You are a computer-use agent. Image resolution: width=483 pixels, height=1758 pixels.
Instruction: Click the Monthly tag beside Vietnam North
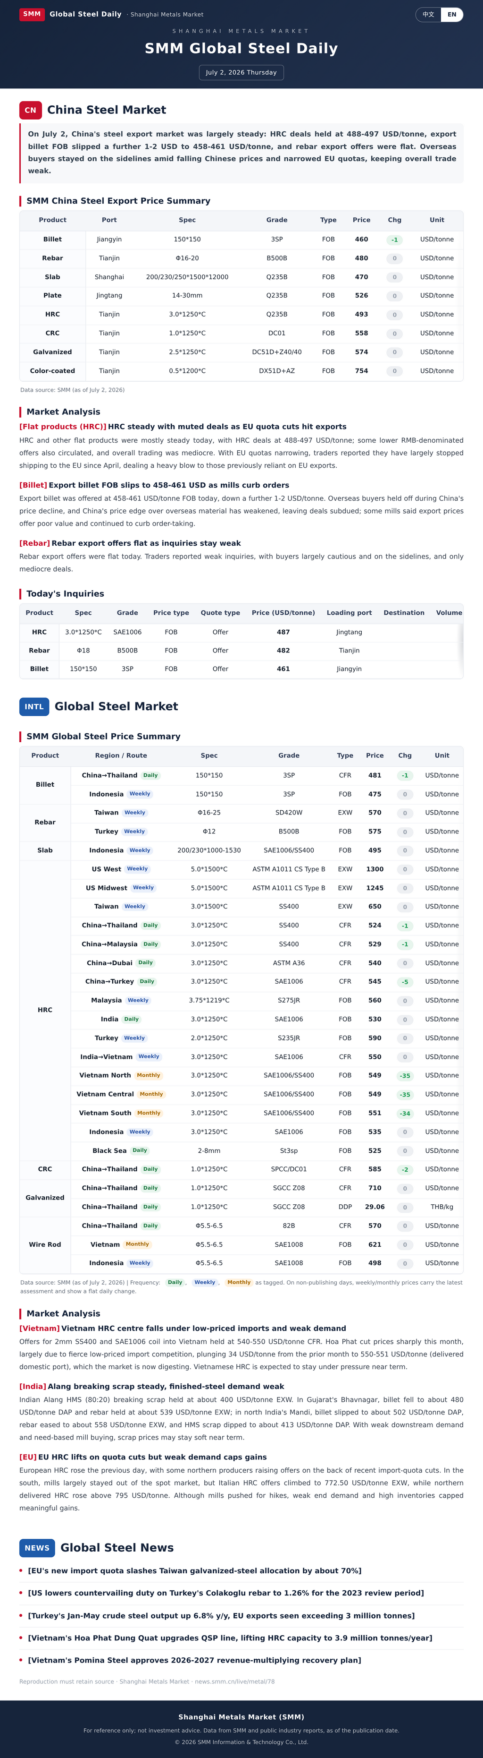pyautogui.click(x=149, y=1075)
